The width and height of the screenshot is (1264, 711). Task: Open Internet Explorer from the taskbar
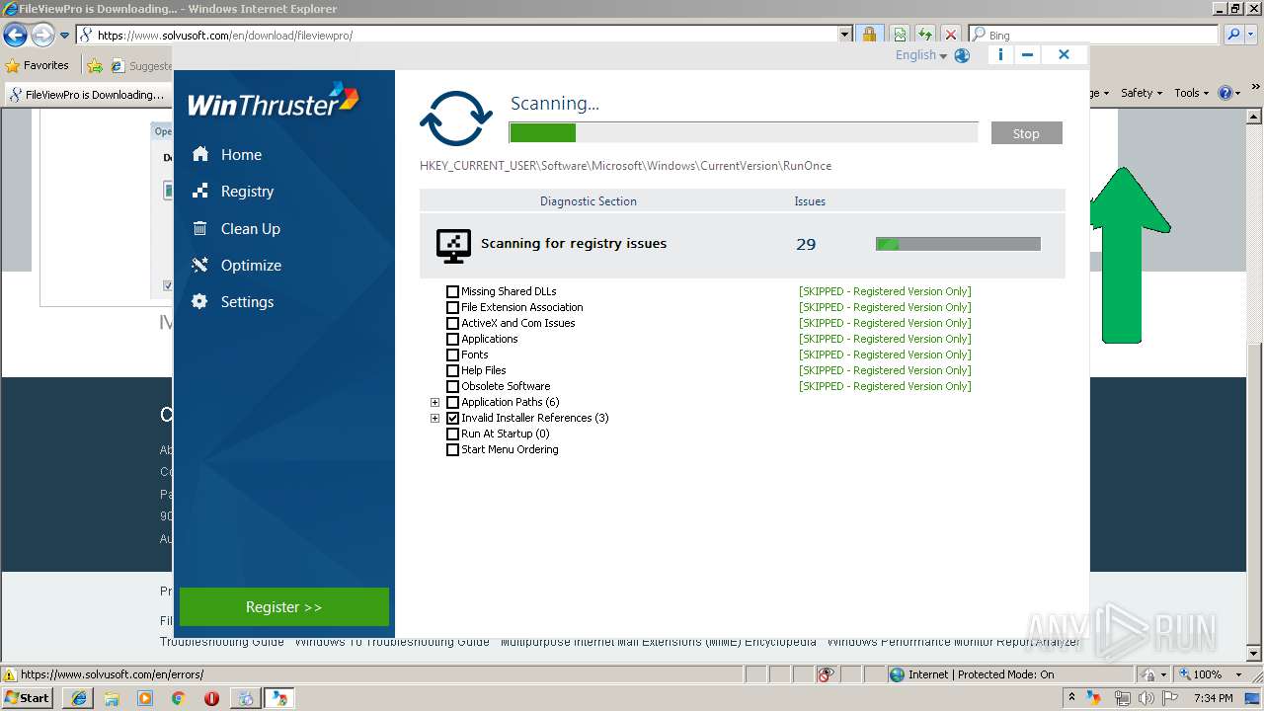click(x=78, y=698)
